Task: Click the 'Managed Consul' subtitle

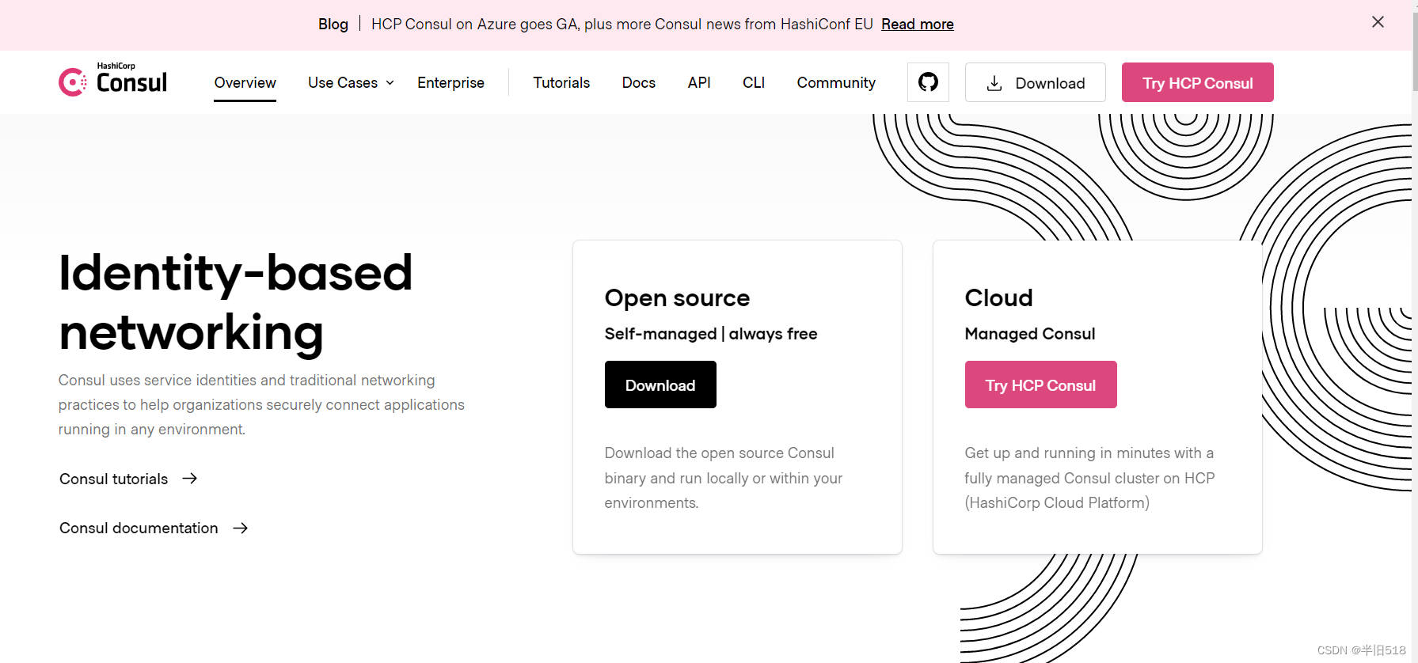Action: pos(1029,334)
